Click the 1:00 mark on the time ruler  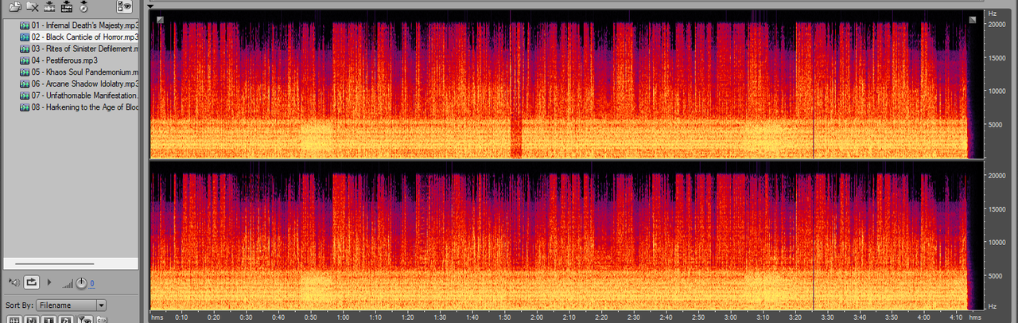(343, 317)
